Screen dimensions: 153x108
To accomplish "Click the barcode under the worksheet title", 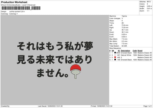I will [x=21, y=8].
